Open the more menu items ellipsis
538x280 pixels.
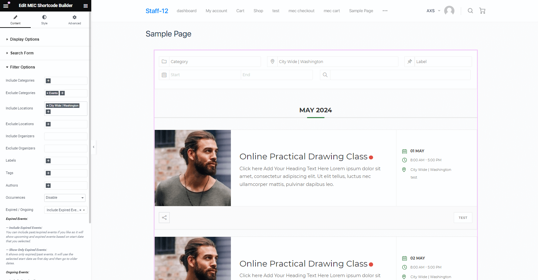coord(385,11)
